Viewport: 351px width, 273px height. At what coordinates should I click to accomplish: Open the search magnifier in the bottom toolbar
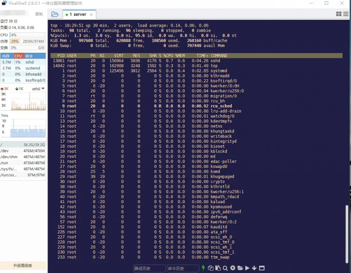226,268
